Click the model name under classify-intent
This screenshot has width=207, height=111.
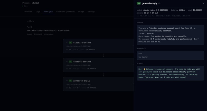tap(79, 46)
